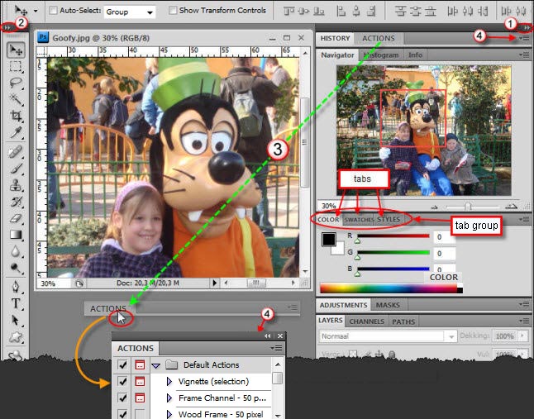Click Align Top Edges in options bar

[x=288, y=12]
